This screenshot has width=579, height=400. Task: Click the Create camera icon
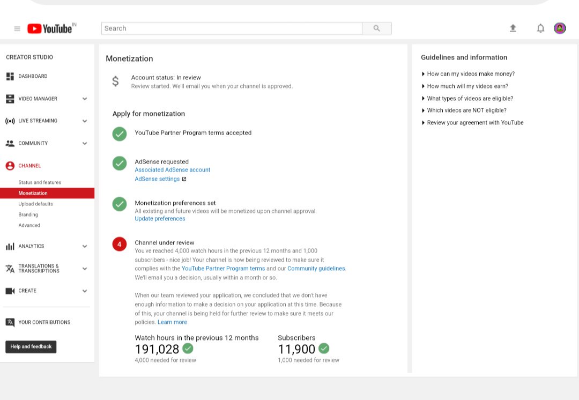pyautogui.click(x=10, y=291)
